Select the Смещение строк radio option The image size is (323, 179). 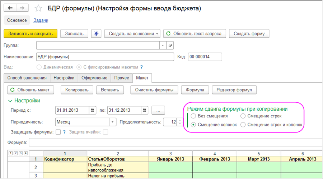click(243, 116)
